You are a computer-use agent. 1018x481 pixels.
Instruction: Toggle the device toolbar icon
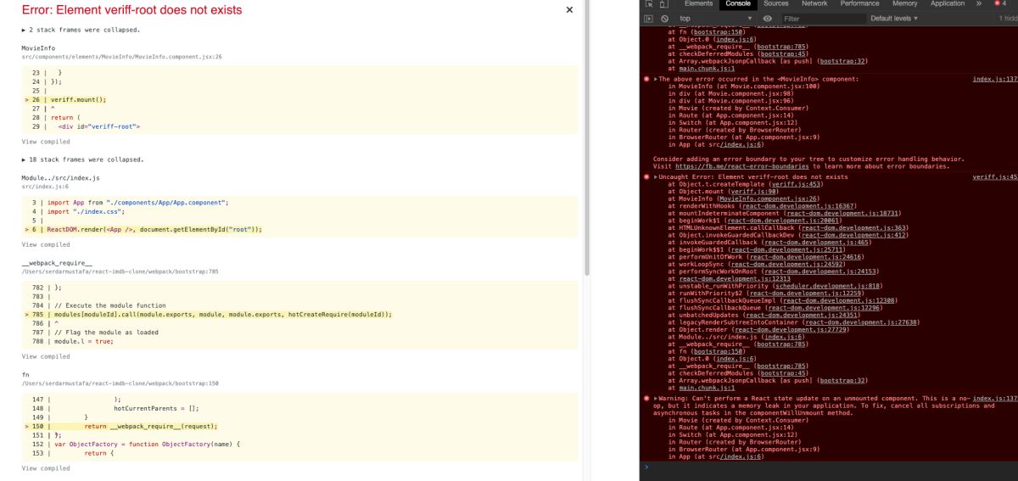coord(664,4)
